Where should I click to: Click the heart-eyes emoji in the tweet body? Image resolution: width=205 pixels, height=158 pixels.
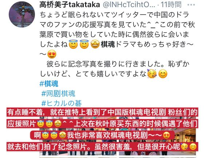click(x=52, y=54)
